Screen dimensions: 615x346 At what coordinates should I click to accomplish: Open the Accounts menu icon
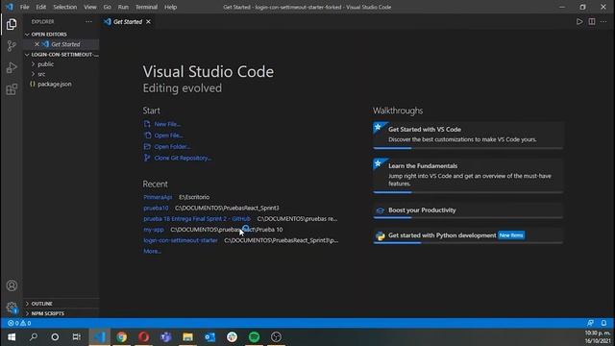12,285
